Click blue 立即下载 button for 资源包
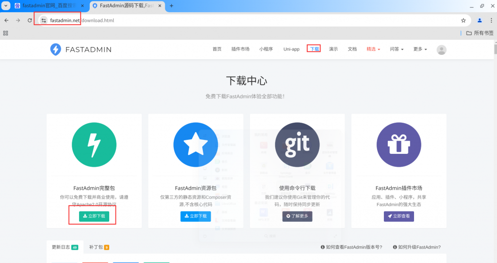The image size is (497, 263). click(196, 216)
